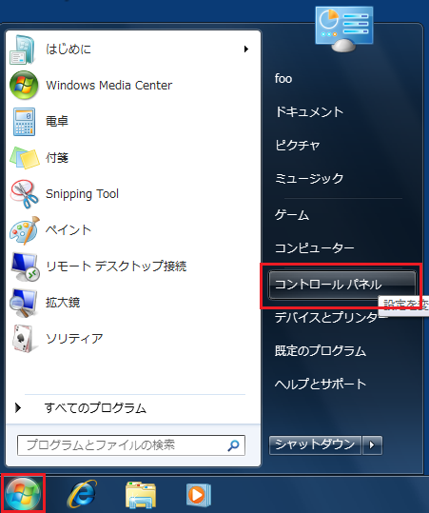Launch the 電卓 calculator app
Viewport: 429px width, 513px height.
(133, 122)
